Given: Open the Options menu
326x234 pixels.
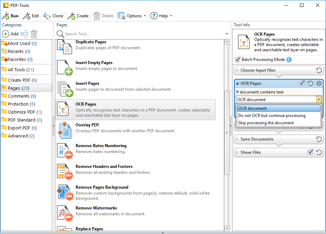Looking at the screenshot, I should tap(132, 16).
